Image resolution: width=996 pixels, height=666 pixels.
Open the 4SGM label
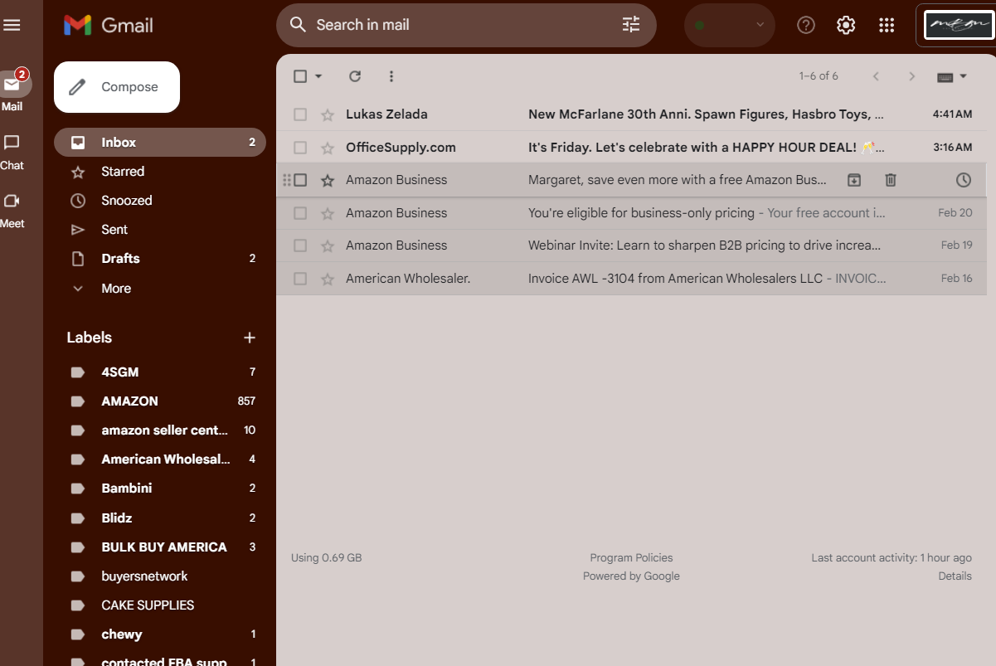160,372
